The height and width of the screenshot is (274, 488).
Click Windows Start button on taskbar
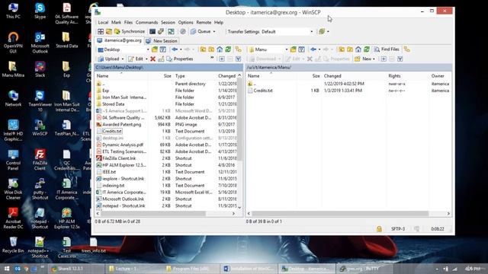[7, 269]
